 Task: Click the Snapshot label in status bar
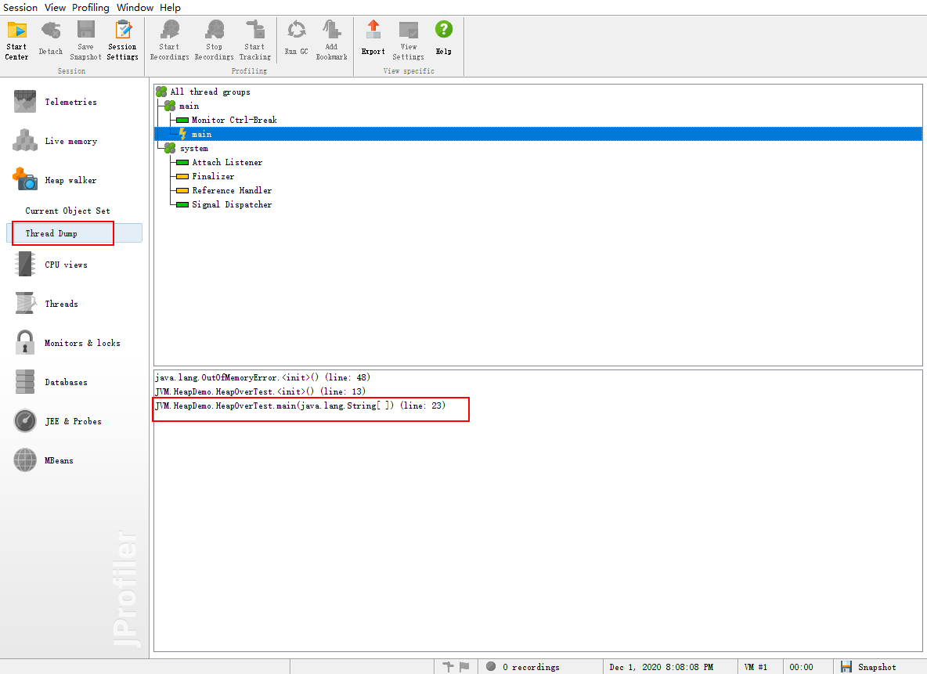click(x=877, y=667)
